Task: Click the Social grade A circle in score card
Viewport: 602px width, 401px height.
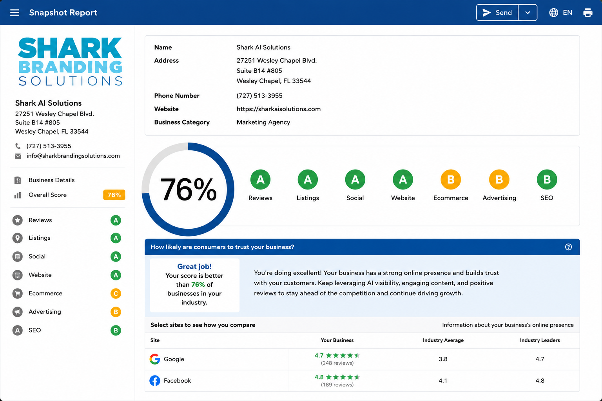Action: click(x=355, y=180)
